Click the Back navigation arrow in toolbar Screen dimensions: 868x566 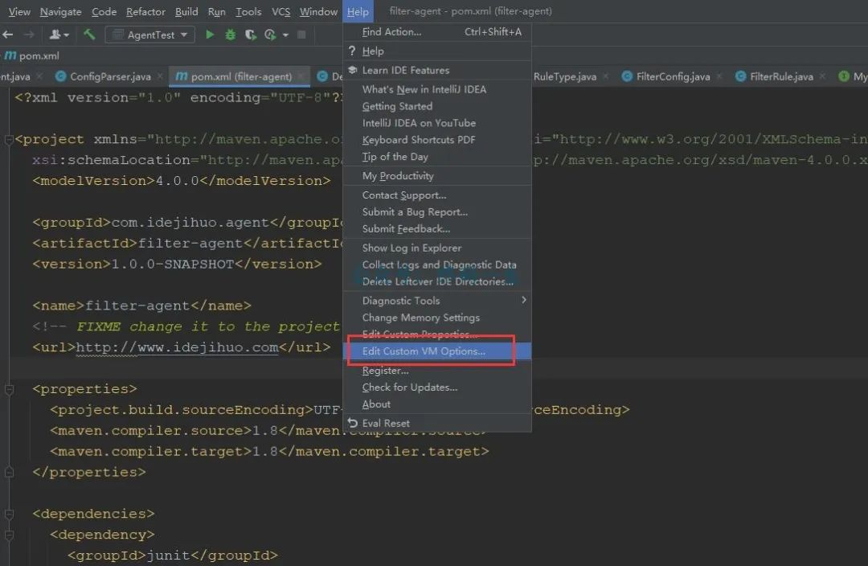(x=8, y=35)
